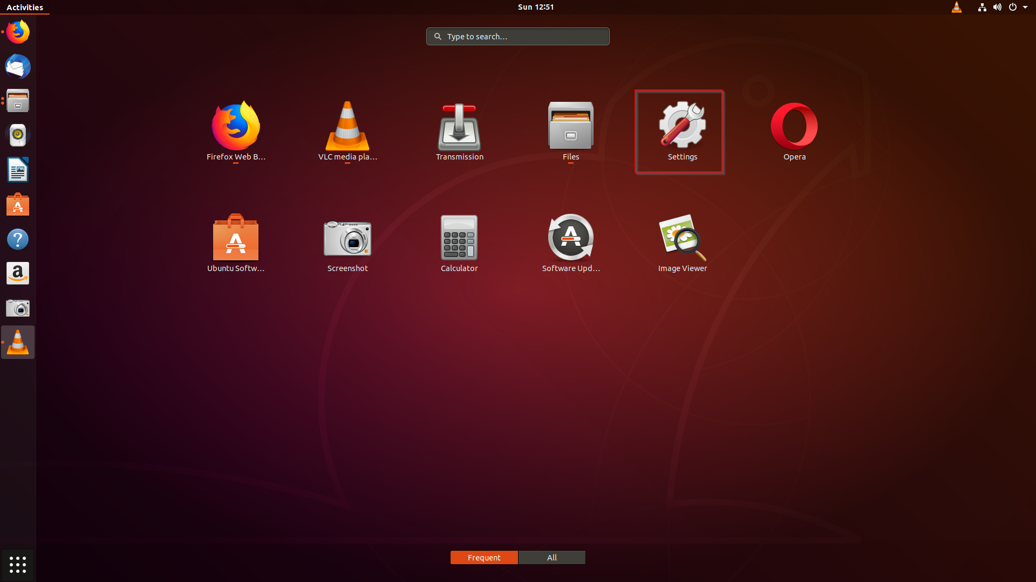The width and height of the screenshot is (1036, 582).
Task: Click system clock to expand
Action: [x=537, y=7]
